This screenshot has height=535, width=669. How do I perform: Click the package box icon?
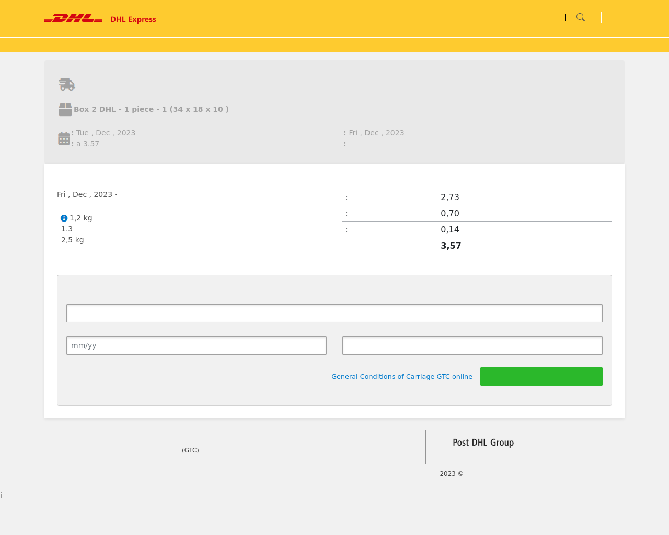click(65, 109)
